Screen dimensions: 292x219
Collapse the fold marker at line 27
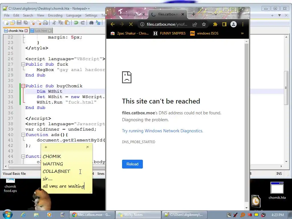point(23,64)
